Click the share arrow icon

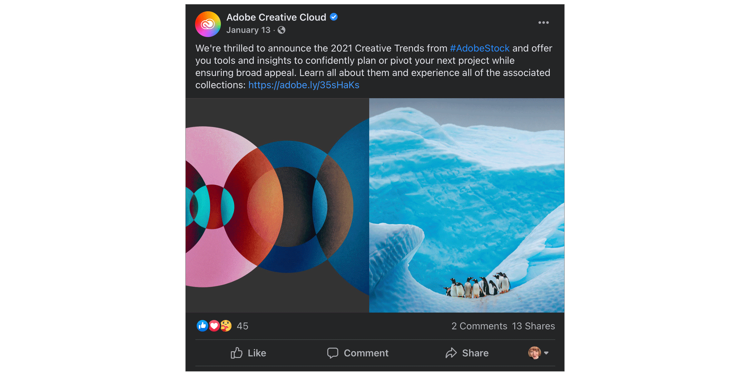point(451,353)
